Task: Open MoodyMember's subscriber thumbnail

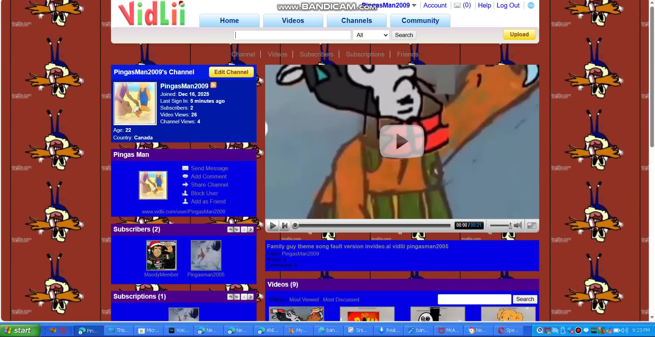Action: (161, 255)
